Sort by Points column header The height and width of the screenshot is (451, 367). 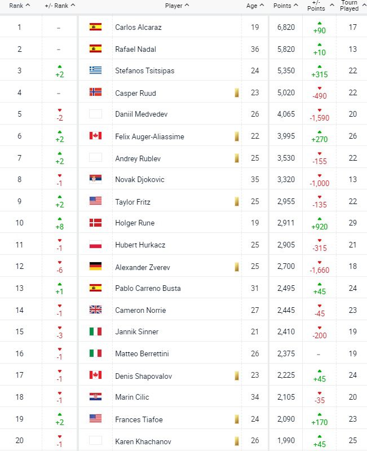pyautogui.click(x=286, y=6)
